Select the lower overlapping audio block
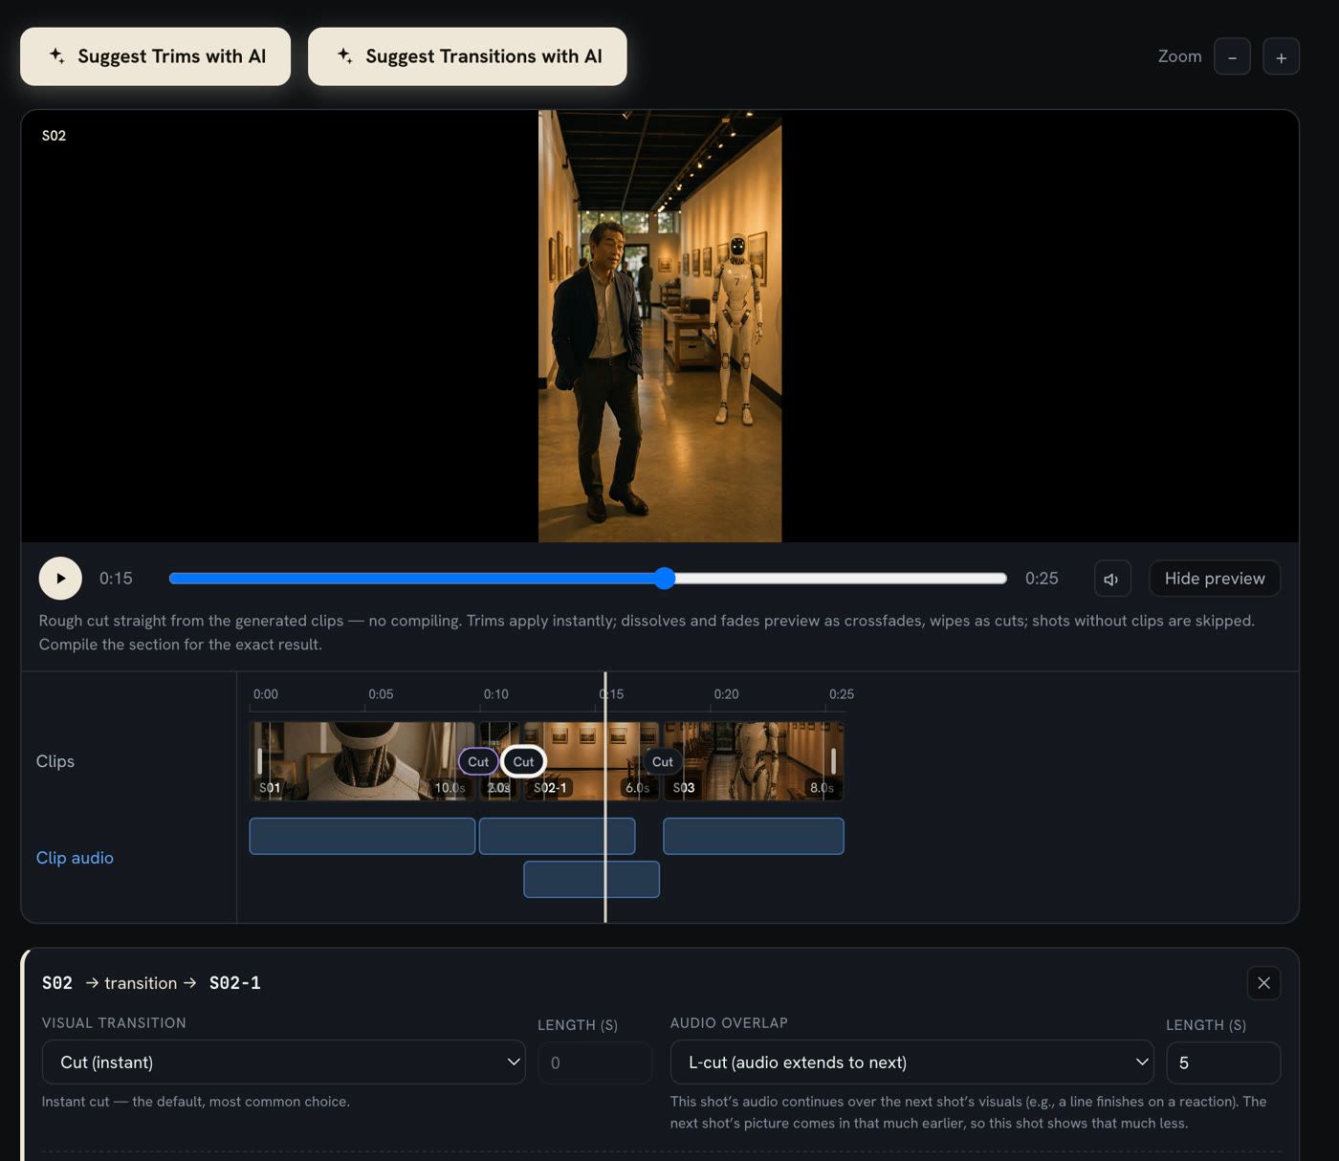 pyautogui.click(x=591, y=879)
